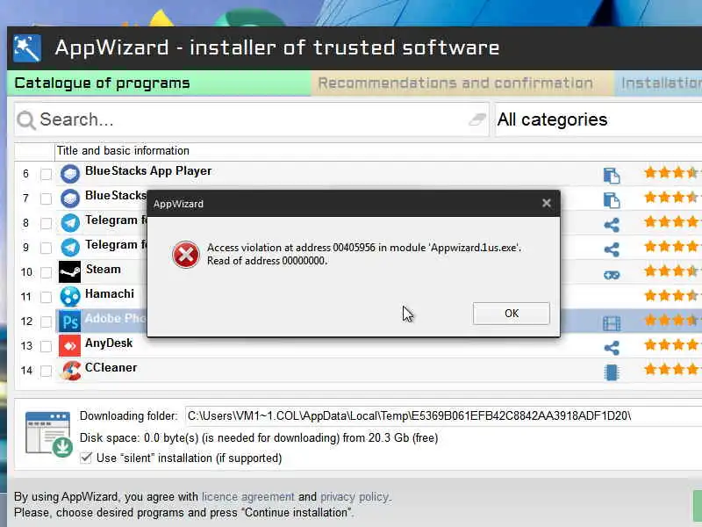The height and width of the screenshot is (527, 702).
Task: Click the Adobe Photoshop Ps icon
Action: [x=70, y=321]
